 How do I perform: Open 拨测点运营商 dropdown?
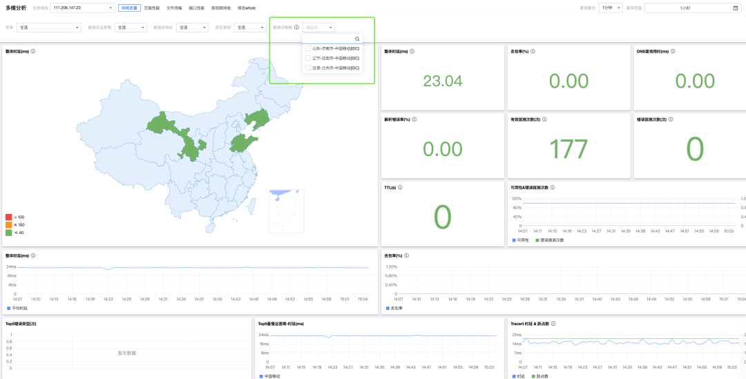click(131, 28)
